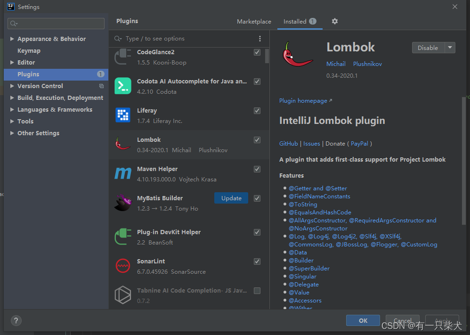Click the SonarLint plugin icon
The height and width of the screenshot is (335, 470).
tap(123, 266)
